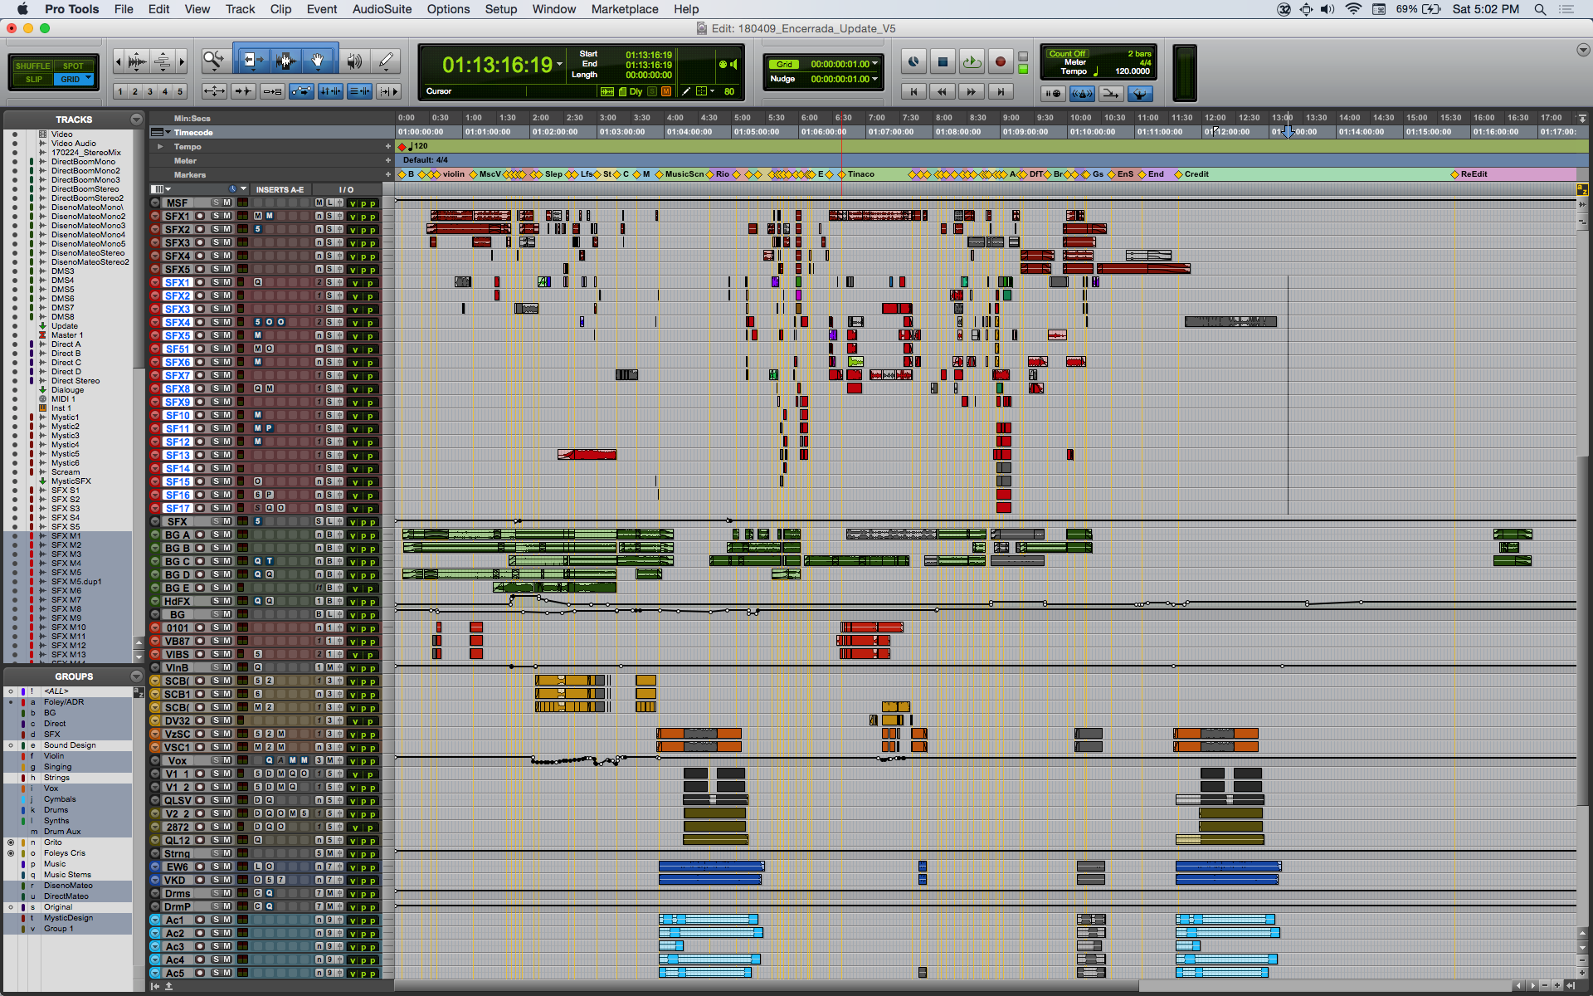Open macOS Spotlight search

(1540, 9)
